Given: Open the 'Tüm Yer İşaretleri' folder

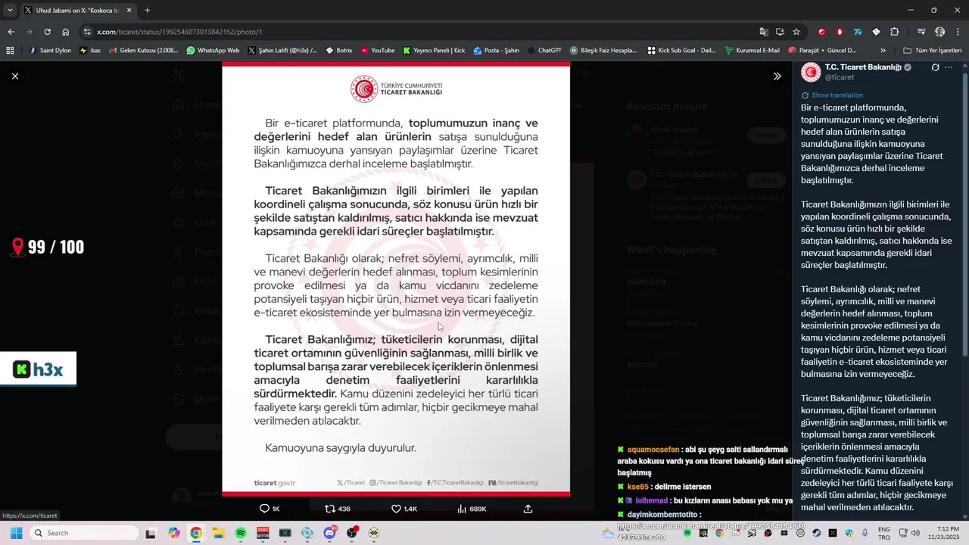Looking at the screenshot, I should point(932,51).
